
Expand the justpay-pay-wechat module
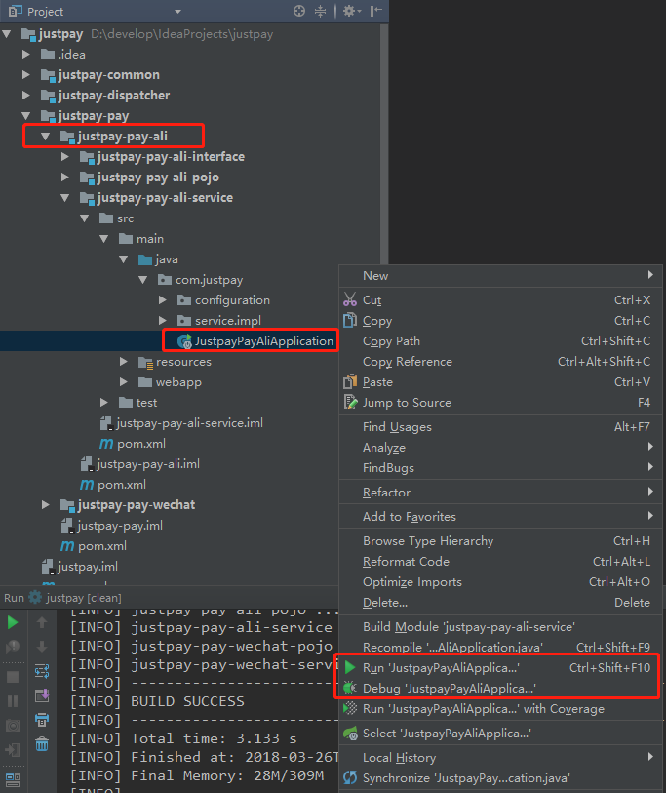click(x=46, y=504)
